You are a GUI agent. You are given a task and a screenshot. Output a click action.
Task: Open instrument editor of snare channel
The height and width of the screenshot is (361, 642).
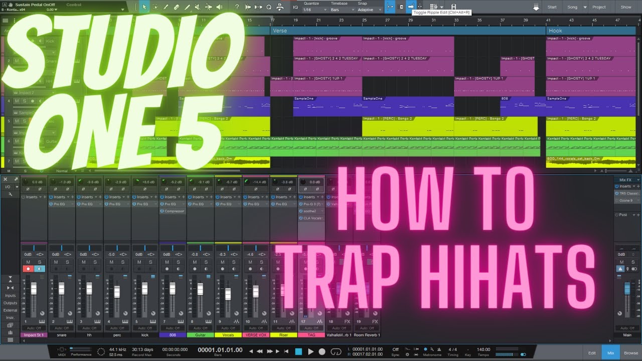69,321
